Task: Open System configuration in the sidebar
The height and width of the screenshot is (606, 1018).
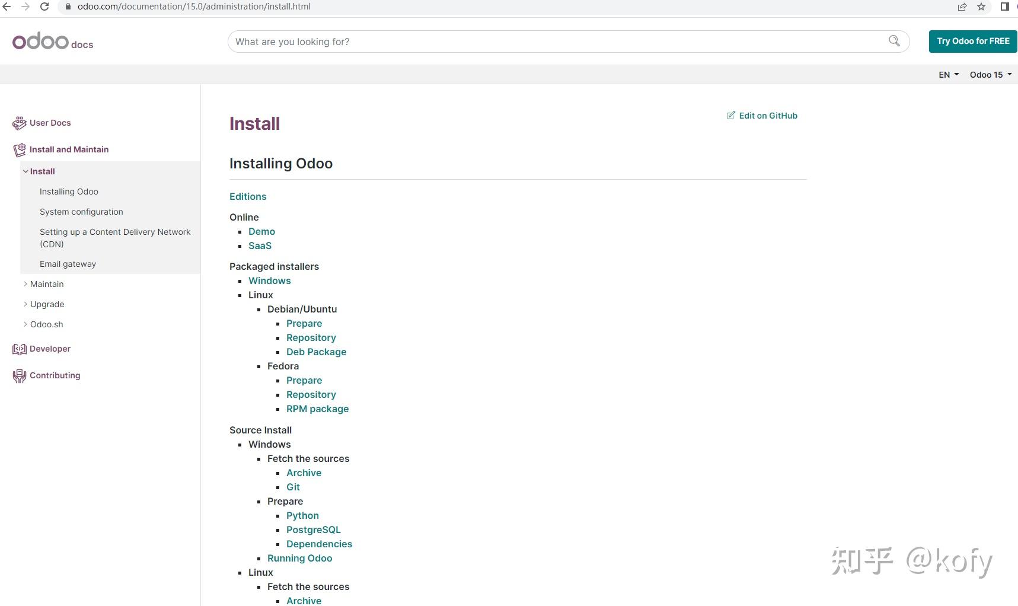Action: [81, 212]
